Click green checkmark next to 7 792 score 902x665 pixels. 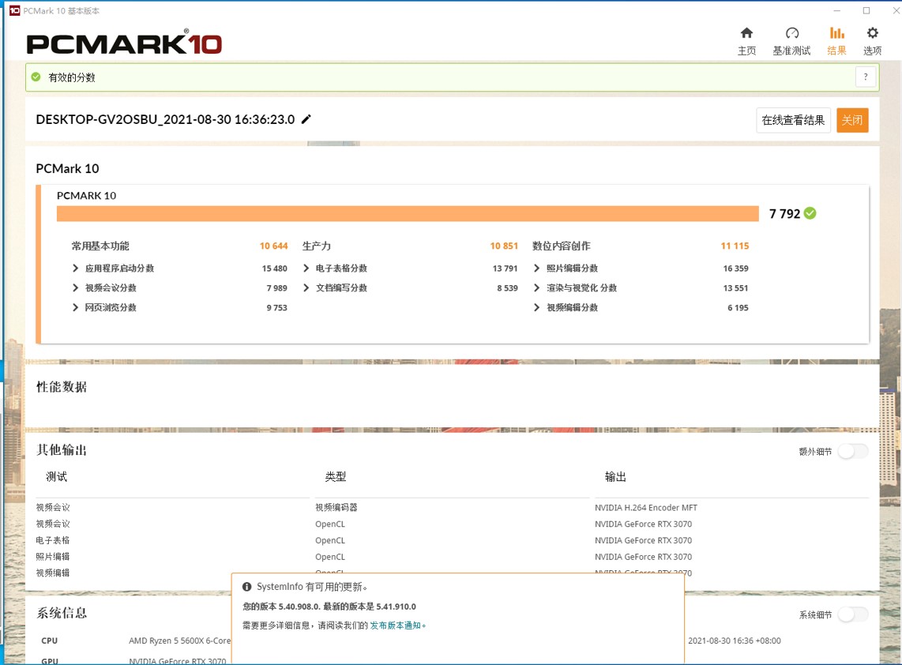coord(810,213)
